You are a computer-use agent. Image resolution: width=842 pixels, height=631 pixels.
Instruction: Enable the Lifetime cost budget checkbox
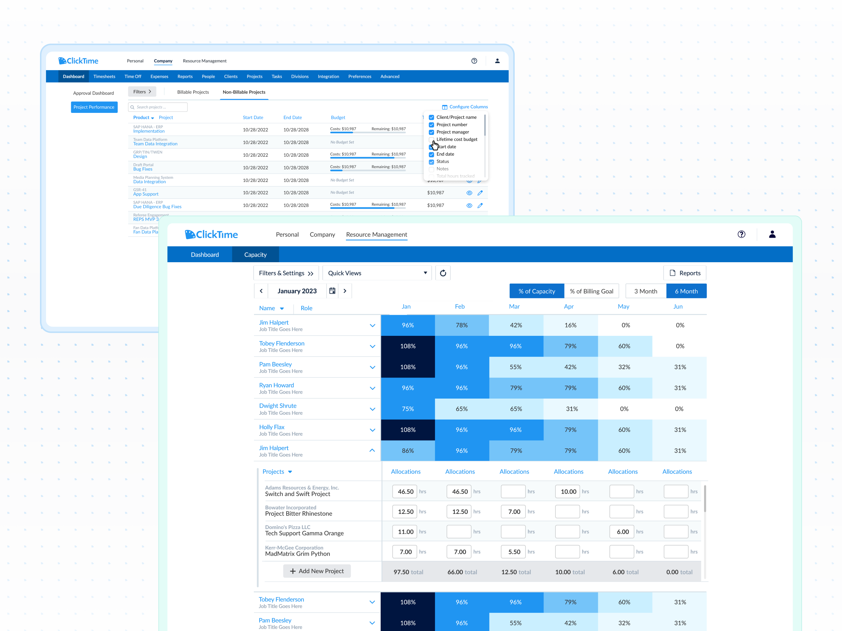pyautogui.click(x=431, y=140)
